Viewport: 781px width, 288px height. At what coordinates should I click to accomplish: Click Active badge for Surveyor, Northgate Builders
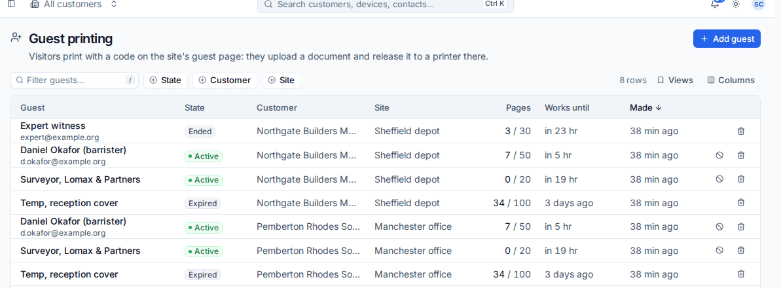(x=203, y=180)
